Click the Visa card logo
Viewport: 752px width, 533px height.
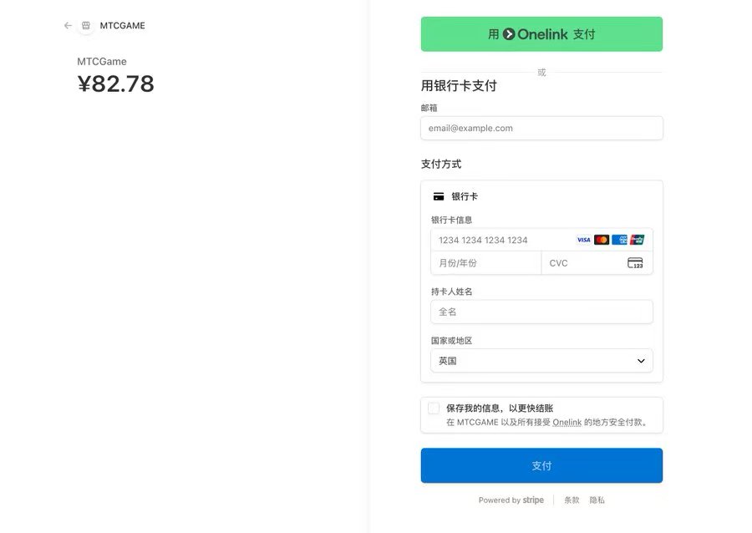(x=584, y=240)
